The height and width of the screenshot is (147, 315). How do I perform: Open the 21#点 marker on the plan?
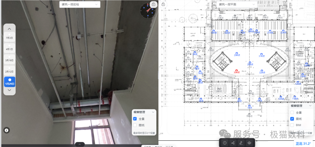[x=270, y=32]
